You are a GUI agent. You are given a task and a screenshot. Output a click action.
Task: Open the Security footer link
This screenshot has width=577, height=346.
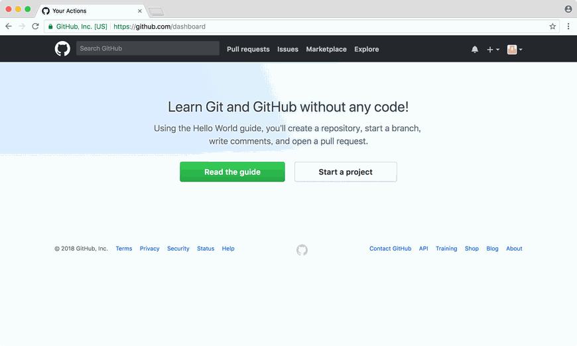click(x=178, y=249)
